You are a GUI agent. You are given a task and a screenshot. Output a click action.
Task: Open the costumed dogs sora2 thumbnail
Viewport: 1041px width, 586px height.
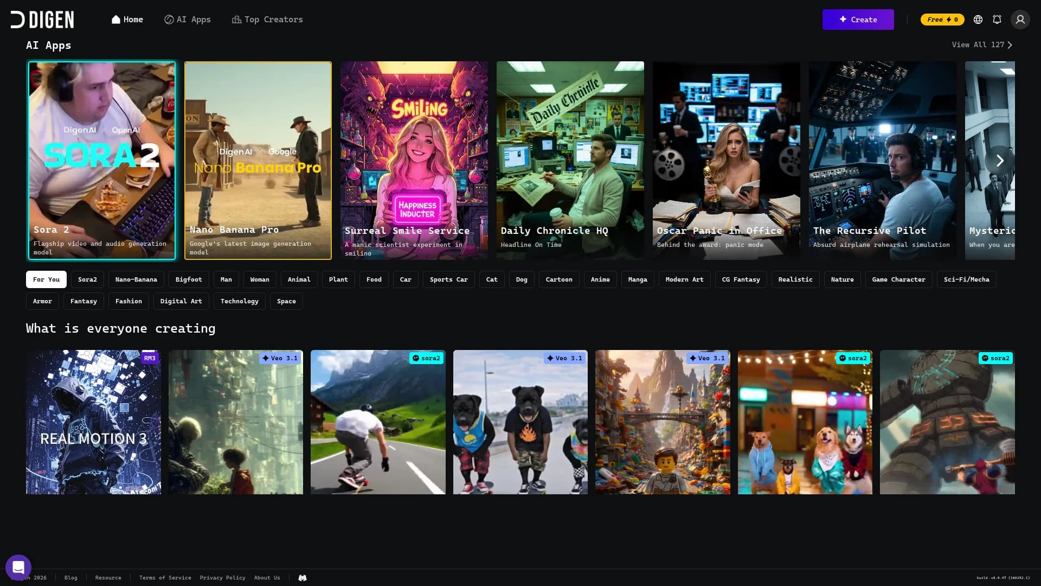click(x=805, y=422)
